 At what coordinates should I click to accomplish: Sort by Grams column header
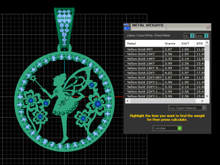point(171,44)
